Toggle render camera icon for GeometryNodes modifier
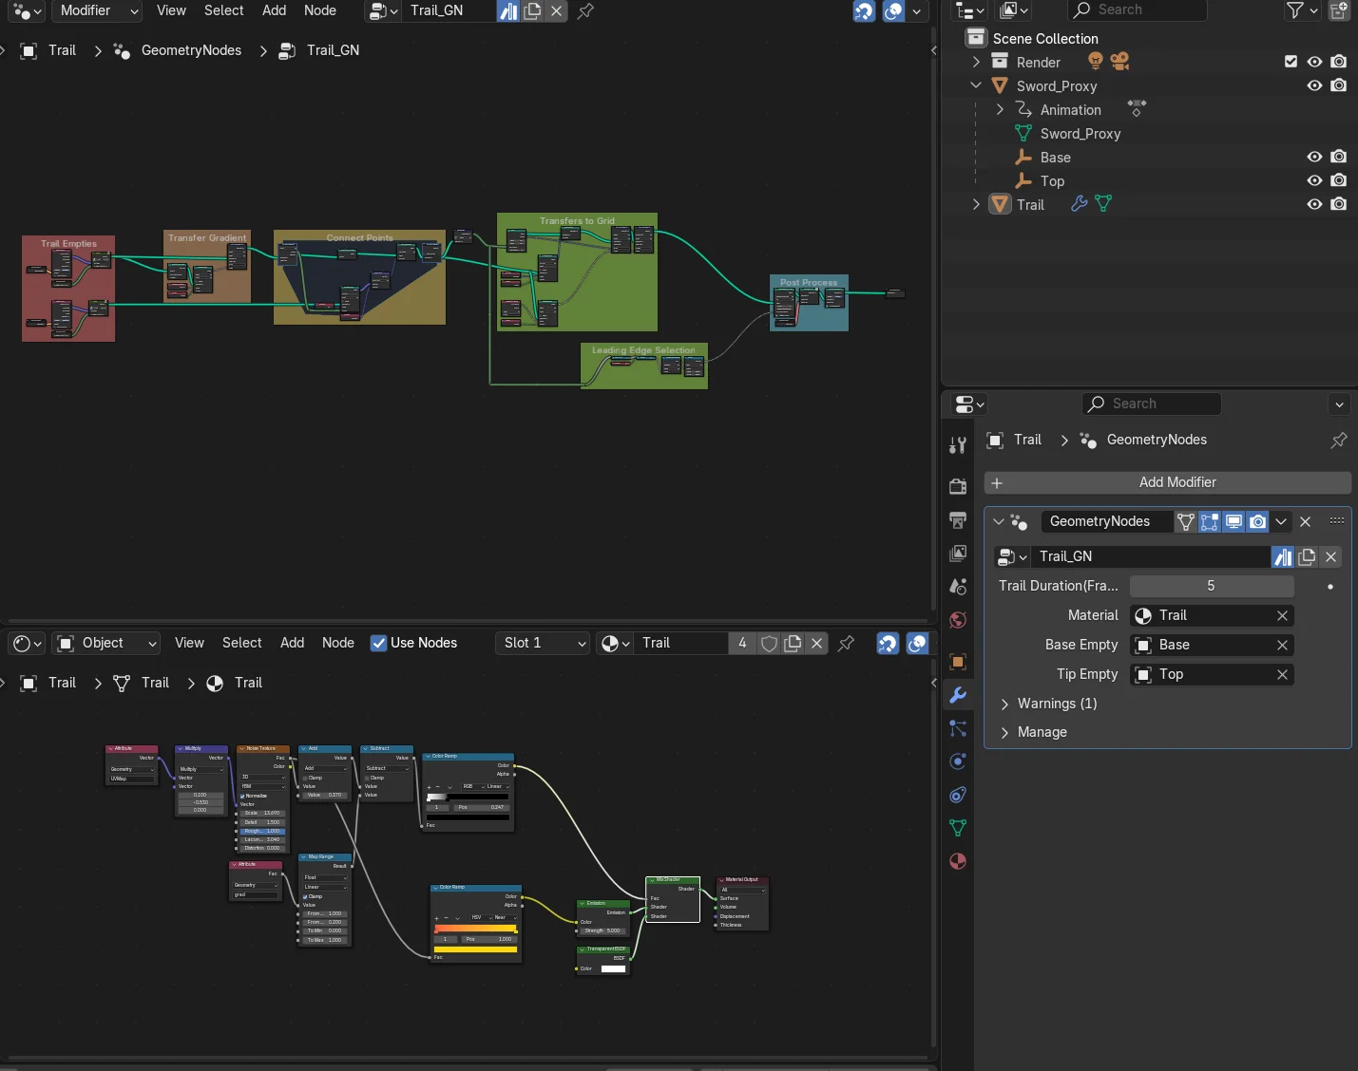The height and width of the screenshot is (1071, 1358). coord(1257,521)
